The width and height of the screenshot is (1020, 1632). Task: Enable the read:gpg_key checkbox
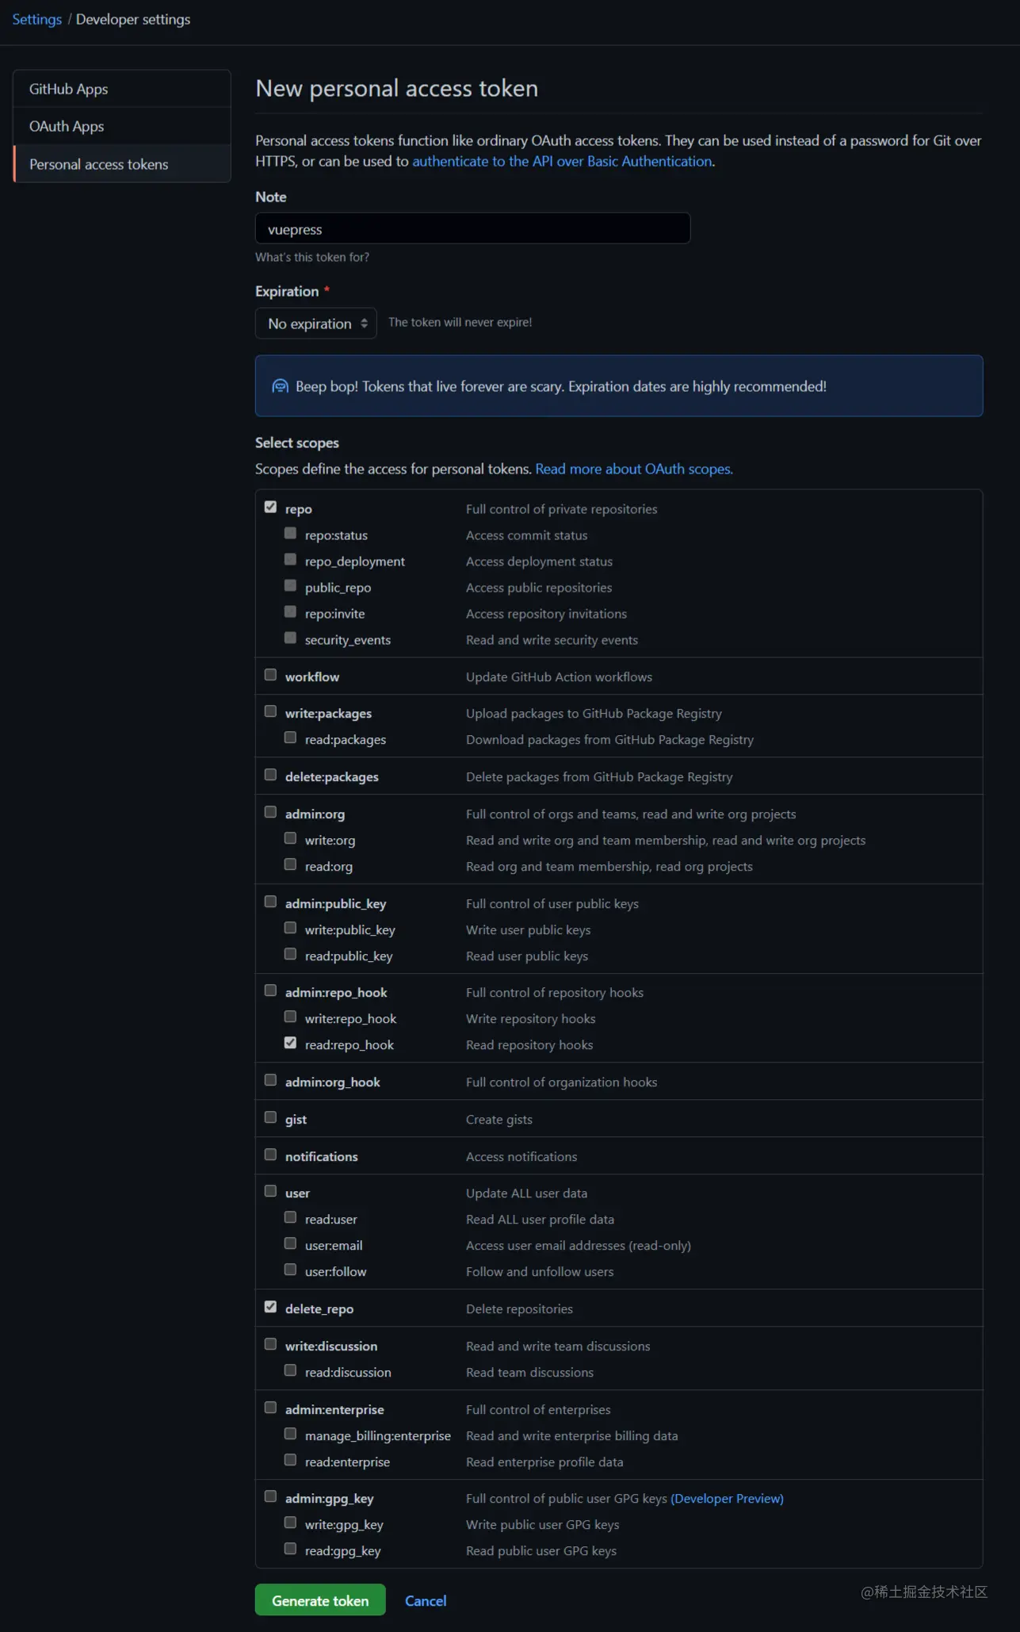tap(290, 1549)
